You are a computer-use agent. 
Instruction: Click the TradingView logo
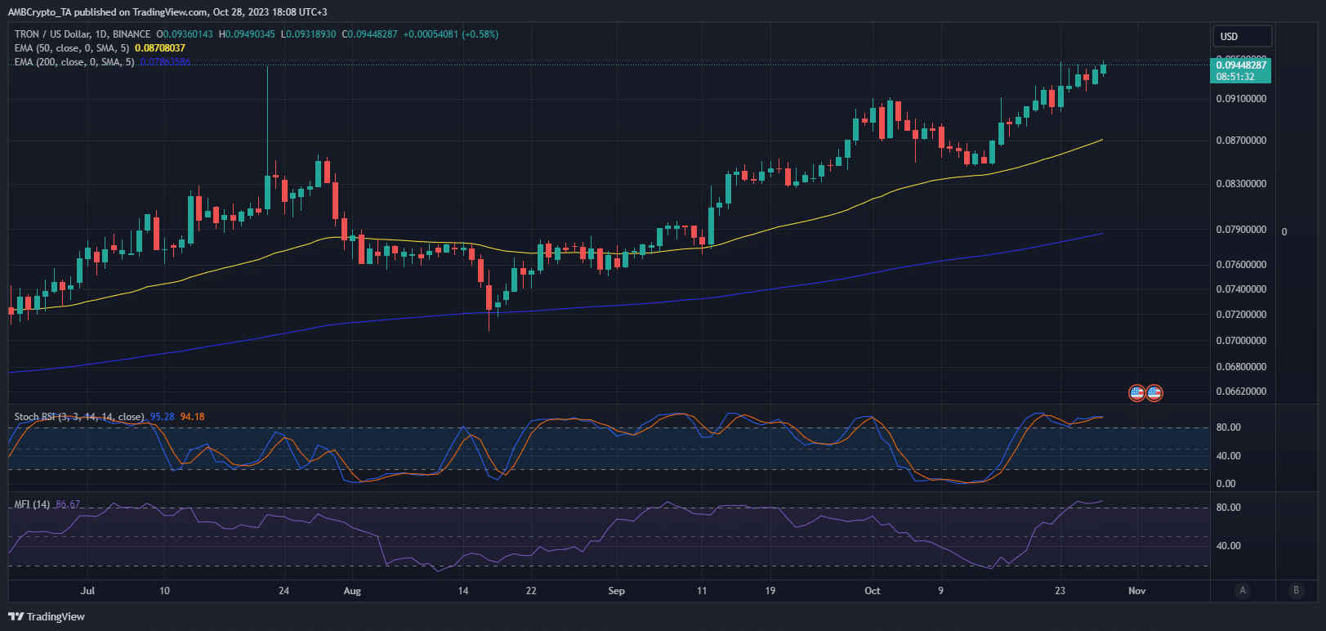[x=47, y=616]
